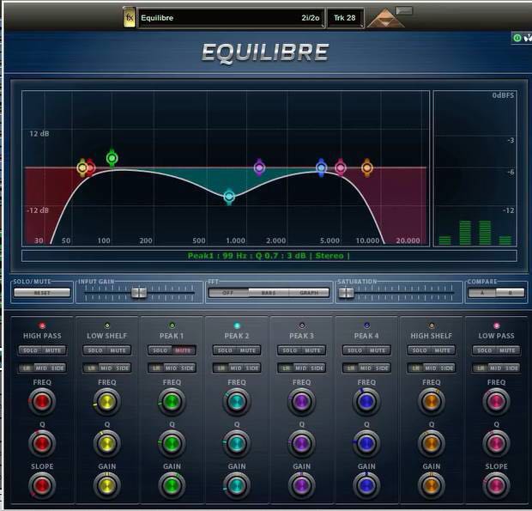
Task: Select the purple Peak 3 node on graph
Action: tap(259, 167)
